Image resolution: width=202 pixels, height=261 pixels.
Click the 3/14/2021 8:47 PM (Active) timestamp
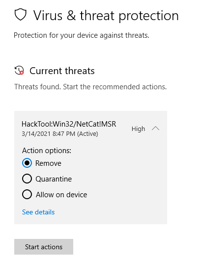(60, 133)
